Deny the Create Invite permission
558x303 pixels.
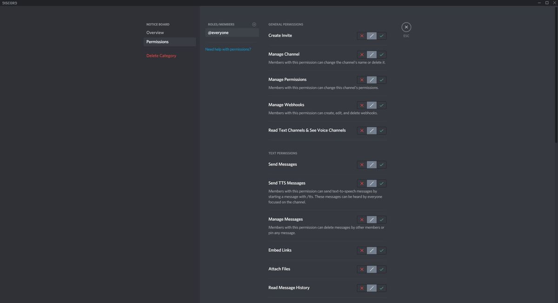coord(361,35)
